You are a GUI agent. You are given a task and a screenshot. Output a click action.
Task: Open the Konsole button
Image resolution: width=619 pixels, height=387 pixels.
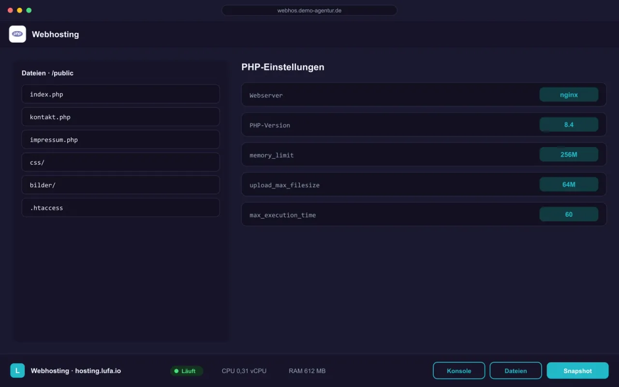click(x=459, y=371)
